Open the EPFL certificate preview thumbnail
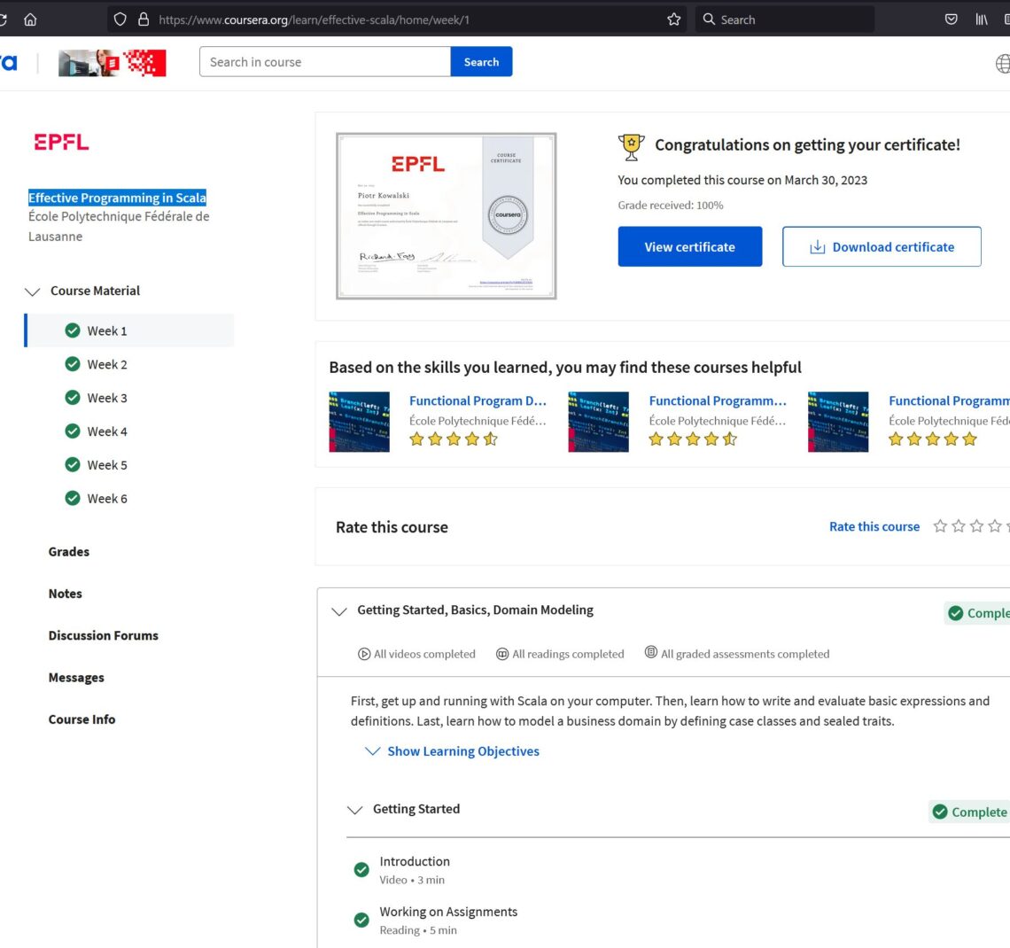 pos(447,216)
